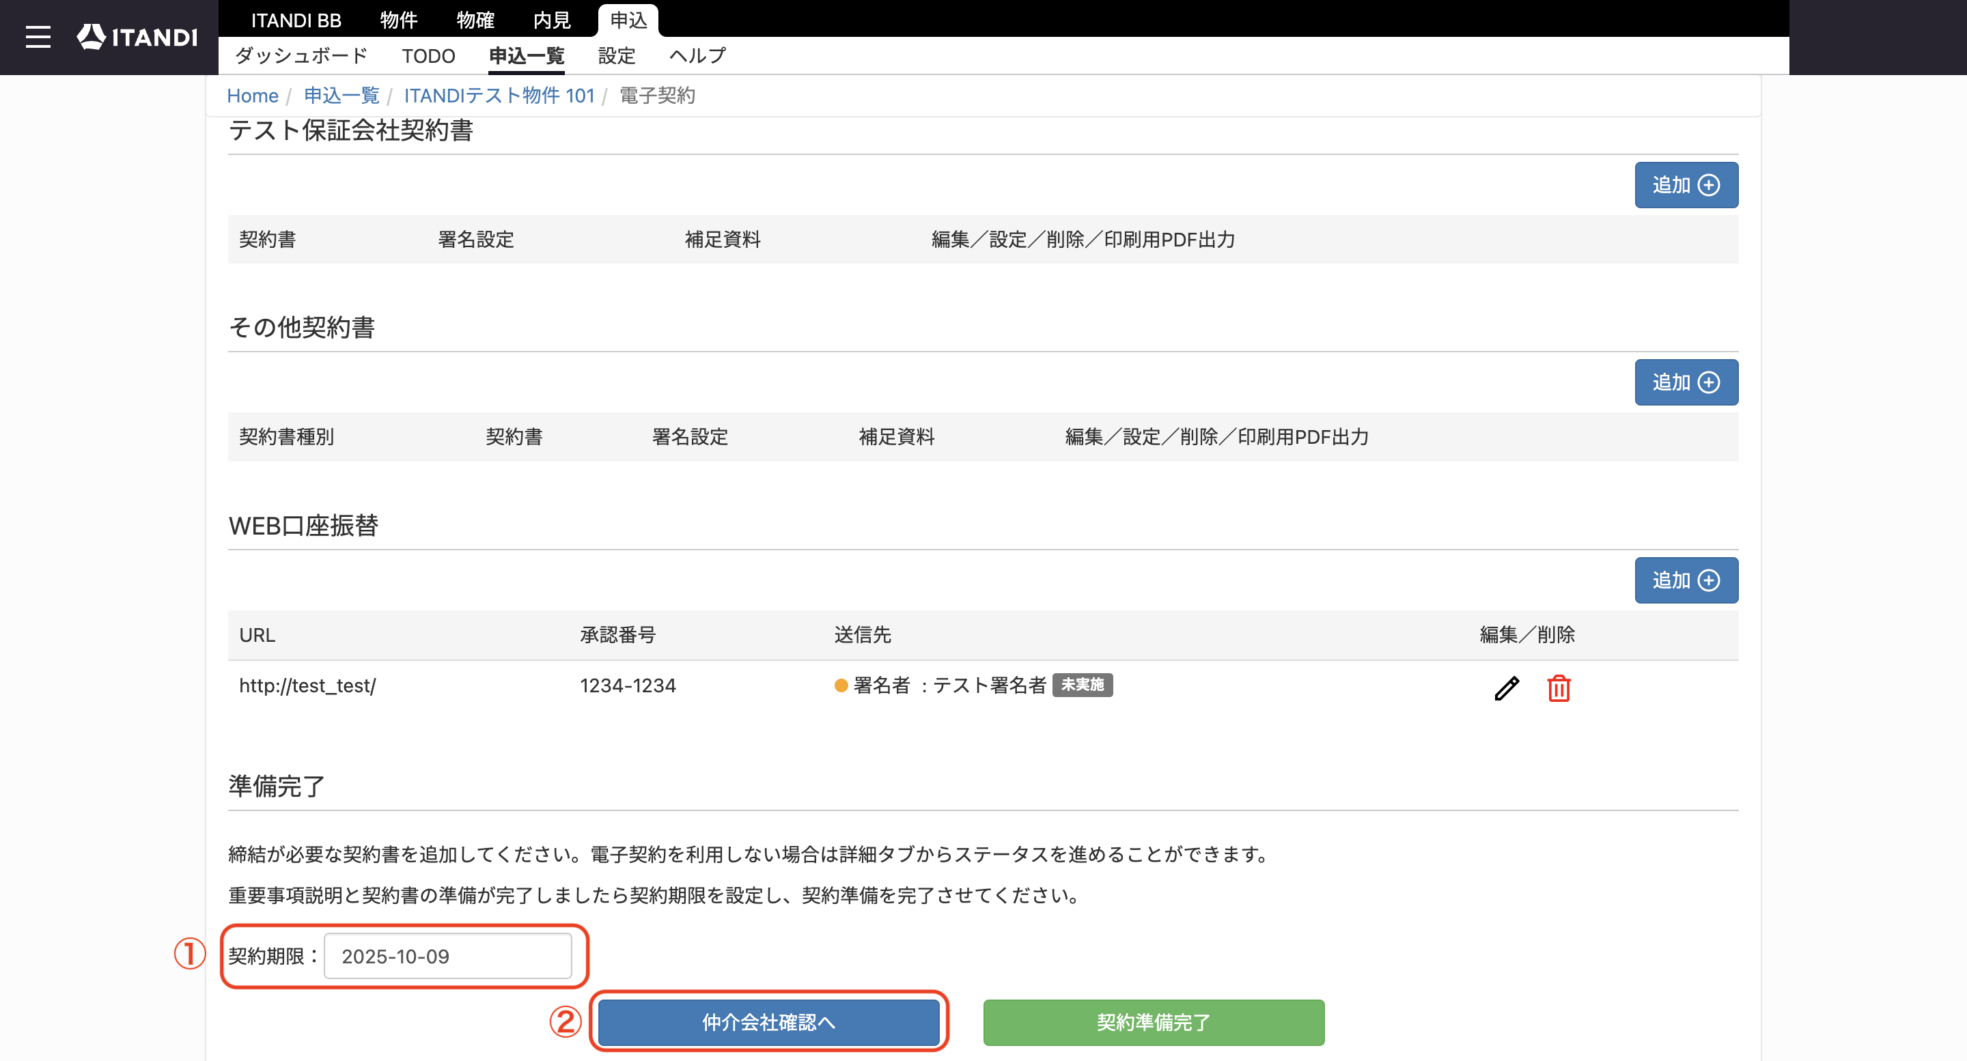1967x1061 pixels.
Task: Open the hamburger menu icon
Action: pos(38,37)
